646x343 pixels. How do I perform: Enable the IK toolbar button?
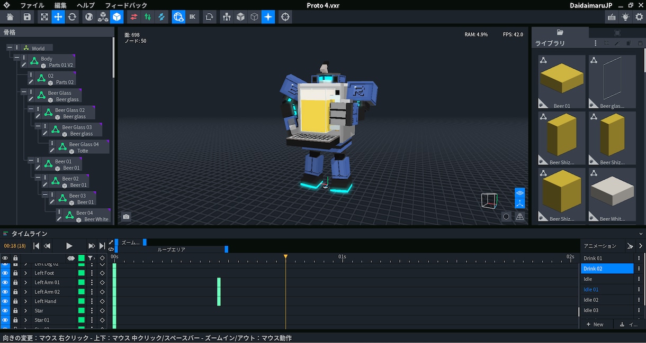click(x=192, y=17)
